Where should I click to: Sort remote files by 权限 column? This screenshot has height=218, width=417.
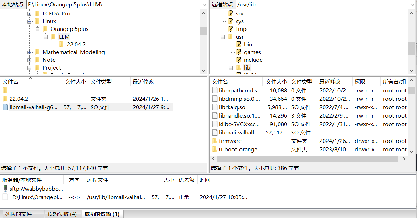[366, 82]
